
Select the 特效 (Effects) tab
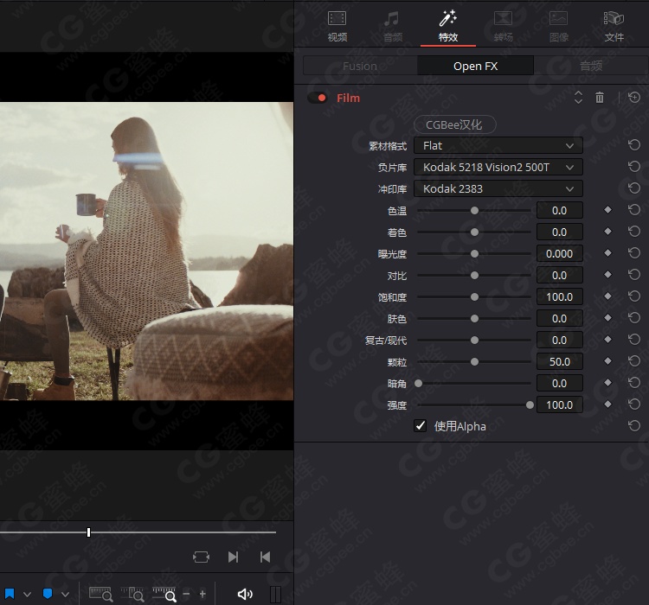tap(448, 26)
